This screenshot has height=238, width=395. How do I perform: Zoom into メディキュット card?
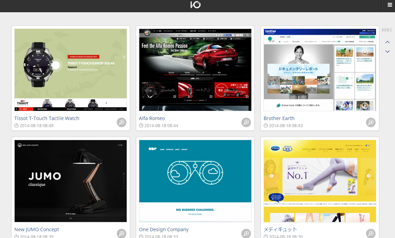point(371,234)
